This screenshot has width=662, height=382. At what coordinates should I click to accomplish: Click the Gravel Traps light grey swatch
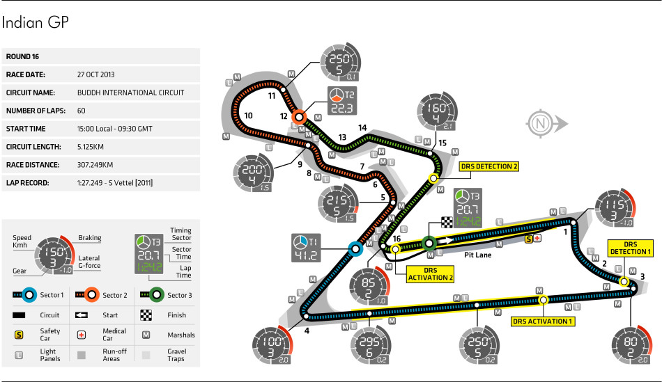(x=146, y=355)
